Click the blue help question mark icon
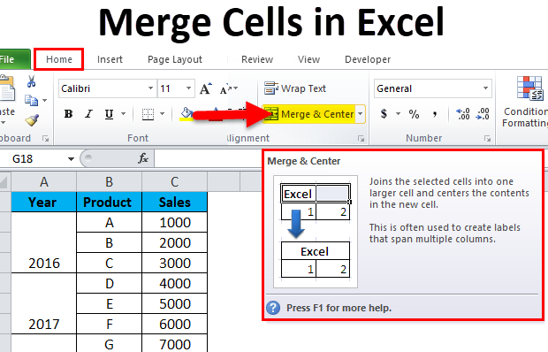This screenshot has width=548, height=352. pos(273,308)
